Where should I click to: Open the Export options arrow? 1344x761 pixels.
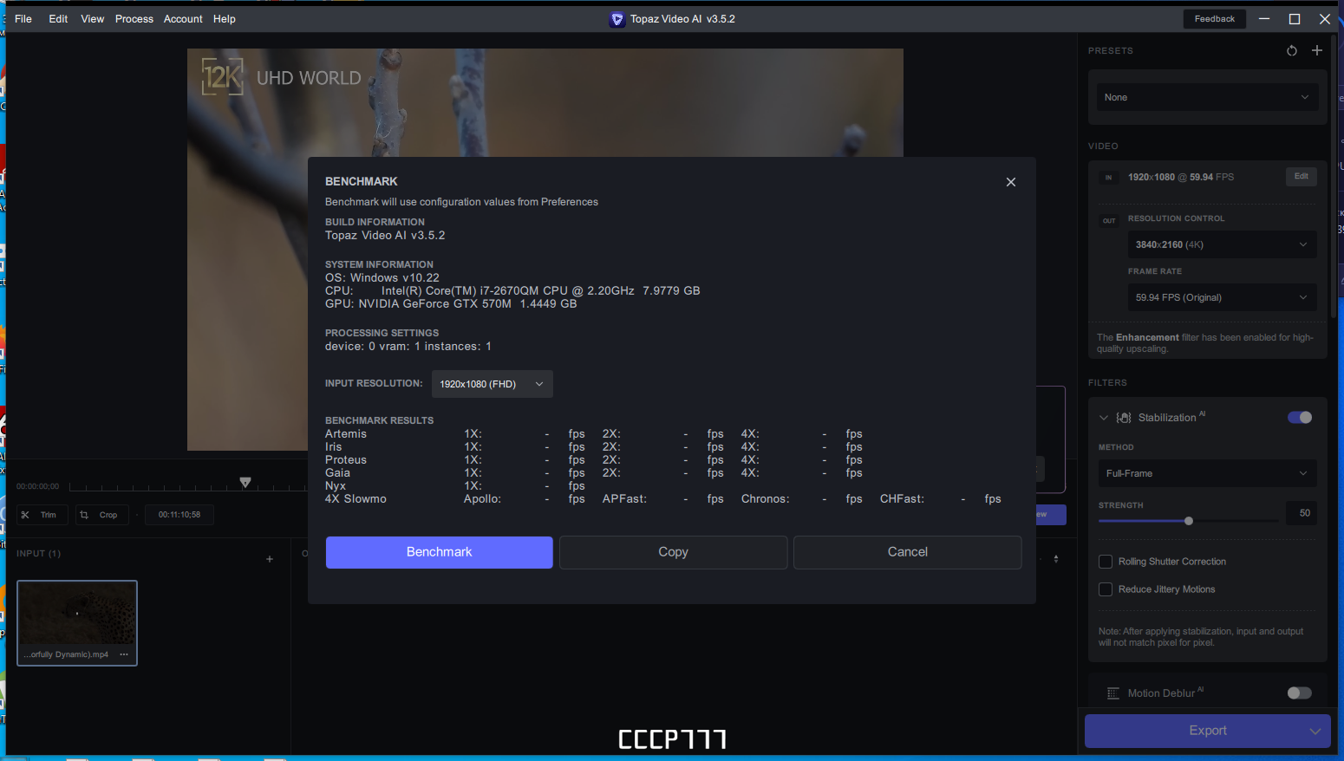[x=1315, y=732]
